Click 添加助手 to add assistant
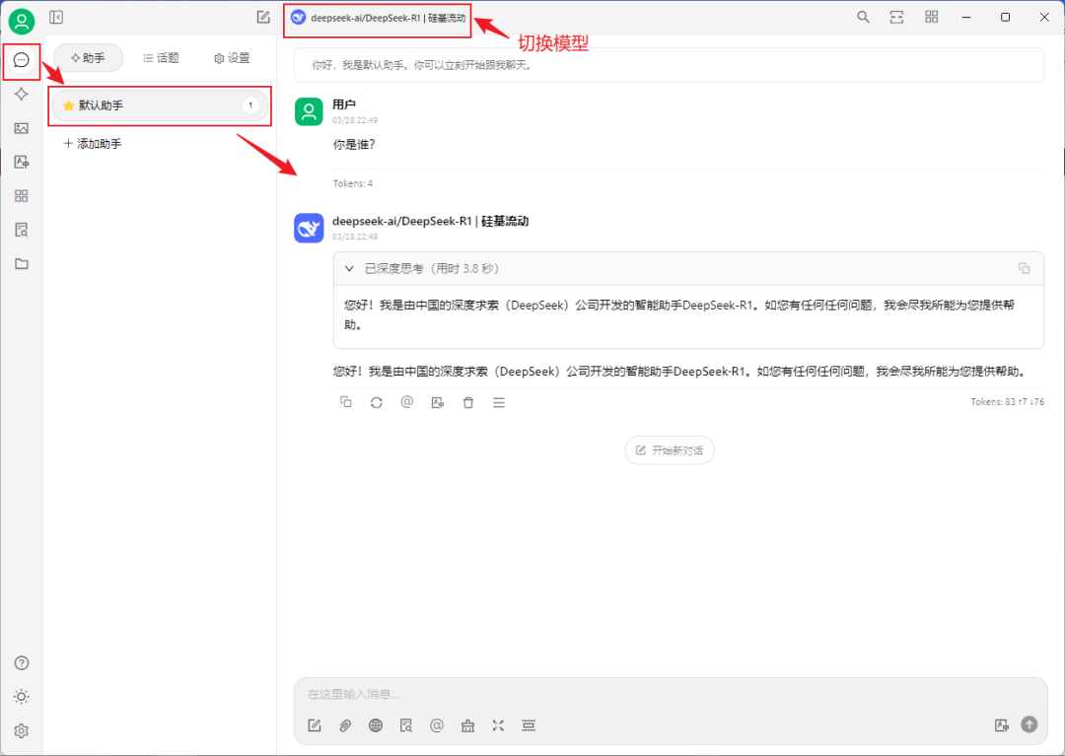This screenshot has height=756, width=1065. pyautogui.click(x=93, y=143)
